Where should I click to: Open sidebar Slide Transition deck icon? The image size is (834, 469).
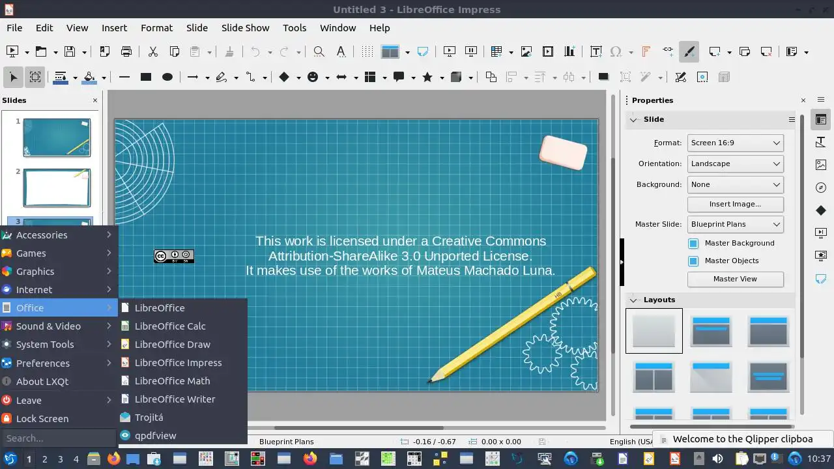[x=821, y=233]
